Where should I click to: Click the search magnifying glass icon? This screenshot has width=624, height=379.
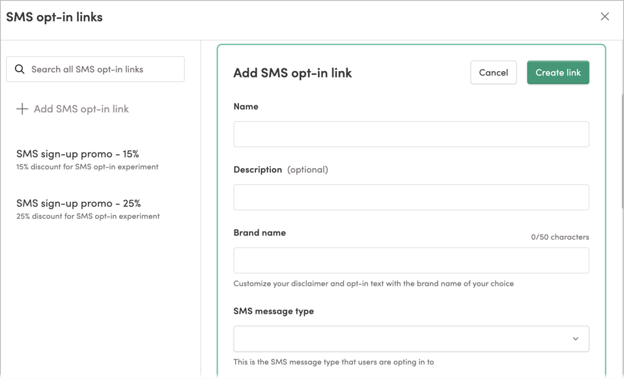click(x=20, y=69)
